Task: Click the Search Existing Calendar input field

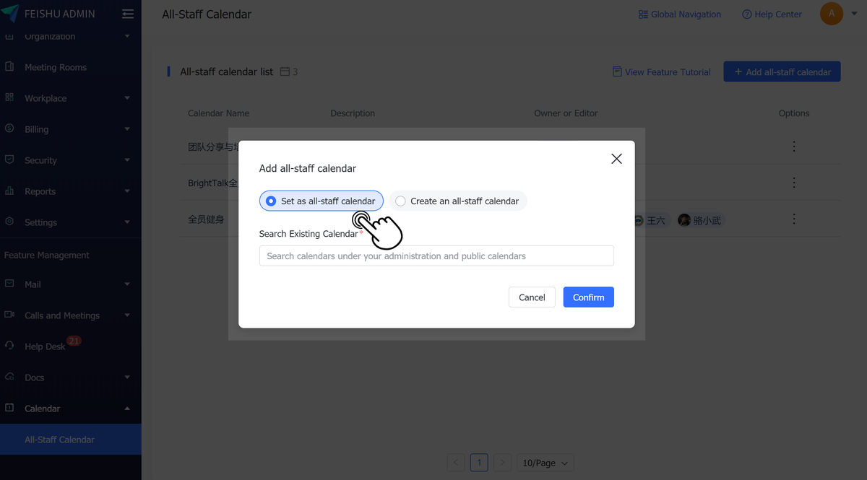Action: pyautogui.click(x=436, y=256)
